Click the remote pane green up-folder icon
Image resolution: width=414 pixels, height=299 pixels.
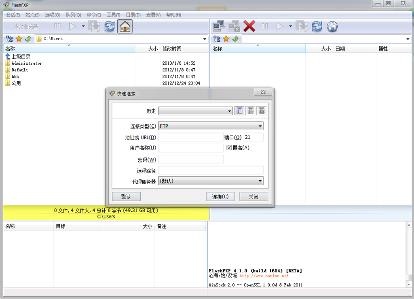(235, 39)
